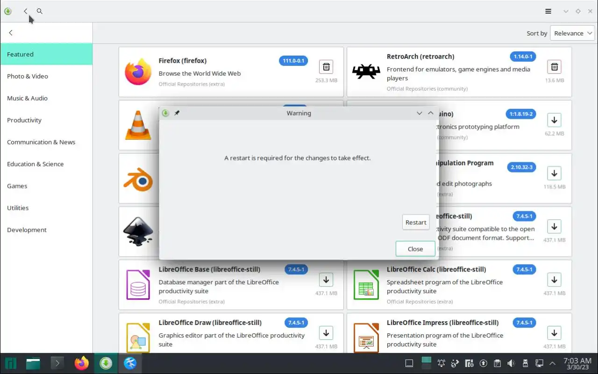Screen dimensions: 598x374
Task: Open the blue globe app in taskbar
Action: pyautogui.click(x=130, y=363)
